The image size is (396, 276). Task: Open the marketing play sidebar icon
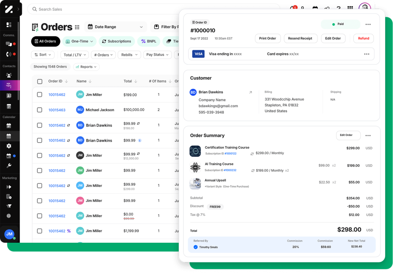9,187
